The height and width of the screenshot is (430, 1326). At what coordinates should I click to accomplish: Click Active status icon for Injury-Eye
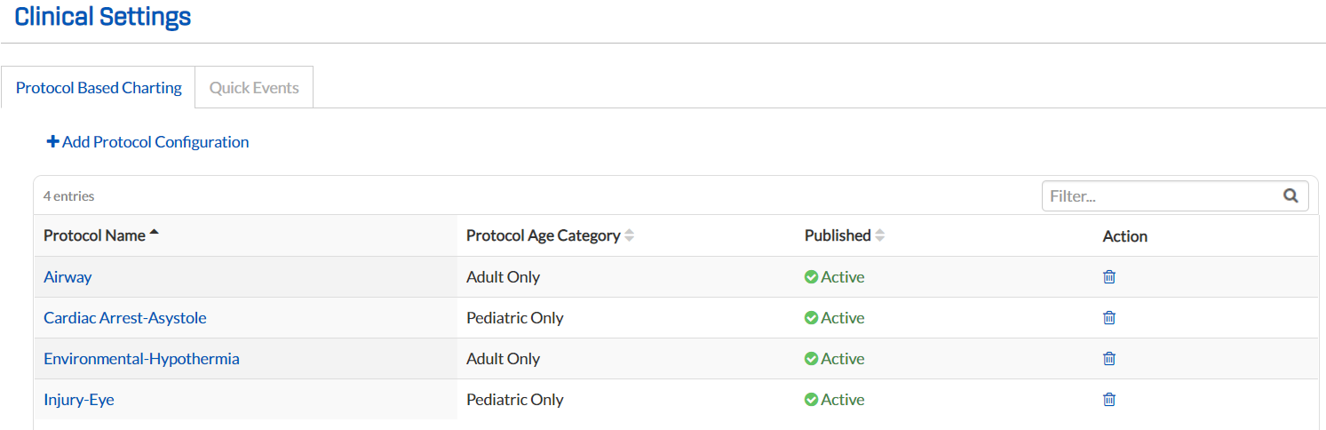pyautogui.click(x=811, y=400)
